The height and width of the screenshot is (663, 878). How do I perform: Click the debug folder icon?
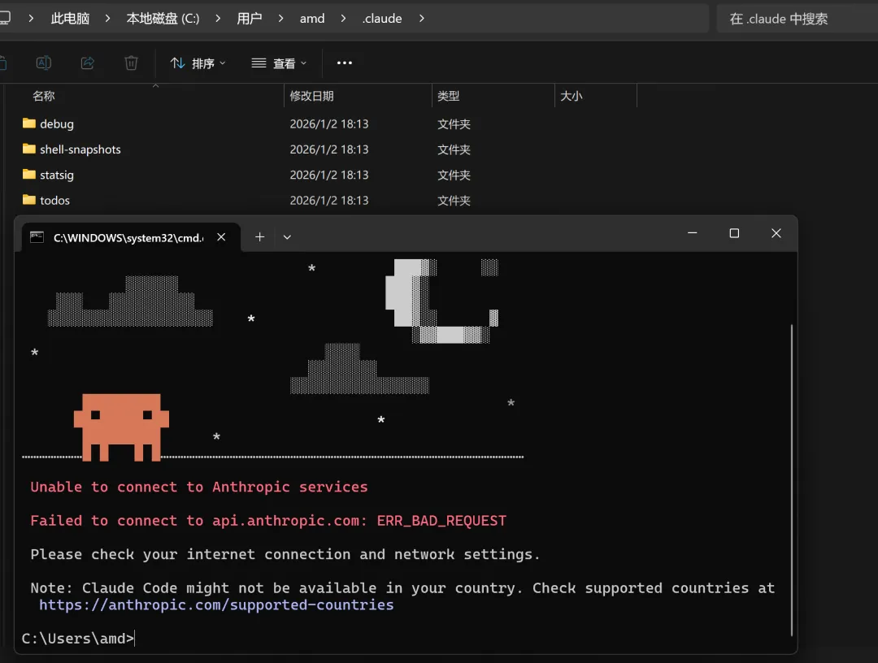pos(29,123)
